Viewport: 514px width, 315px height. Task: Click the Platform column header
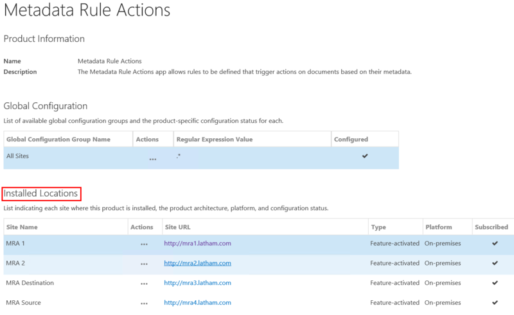point(438,227)
